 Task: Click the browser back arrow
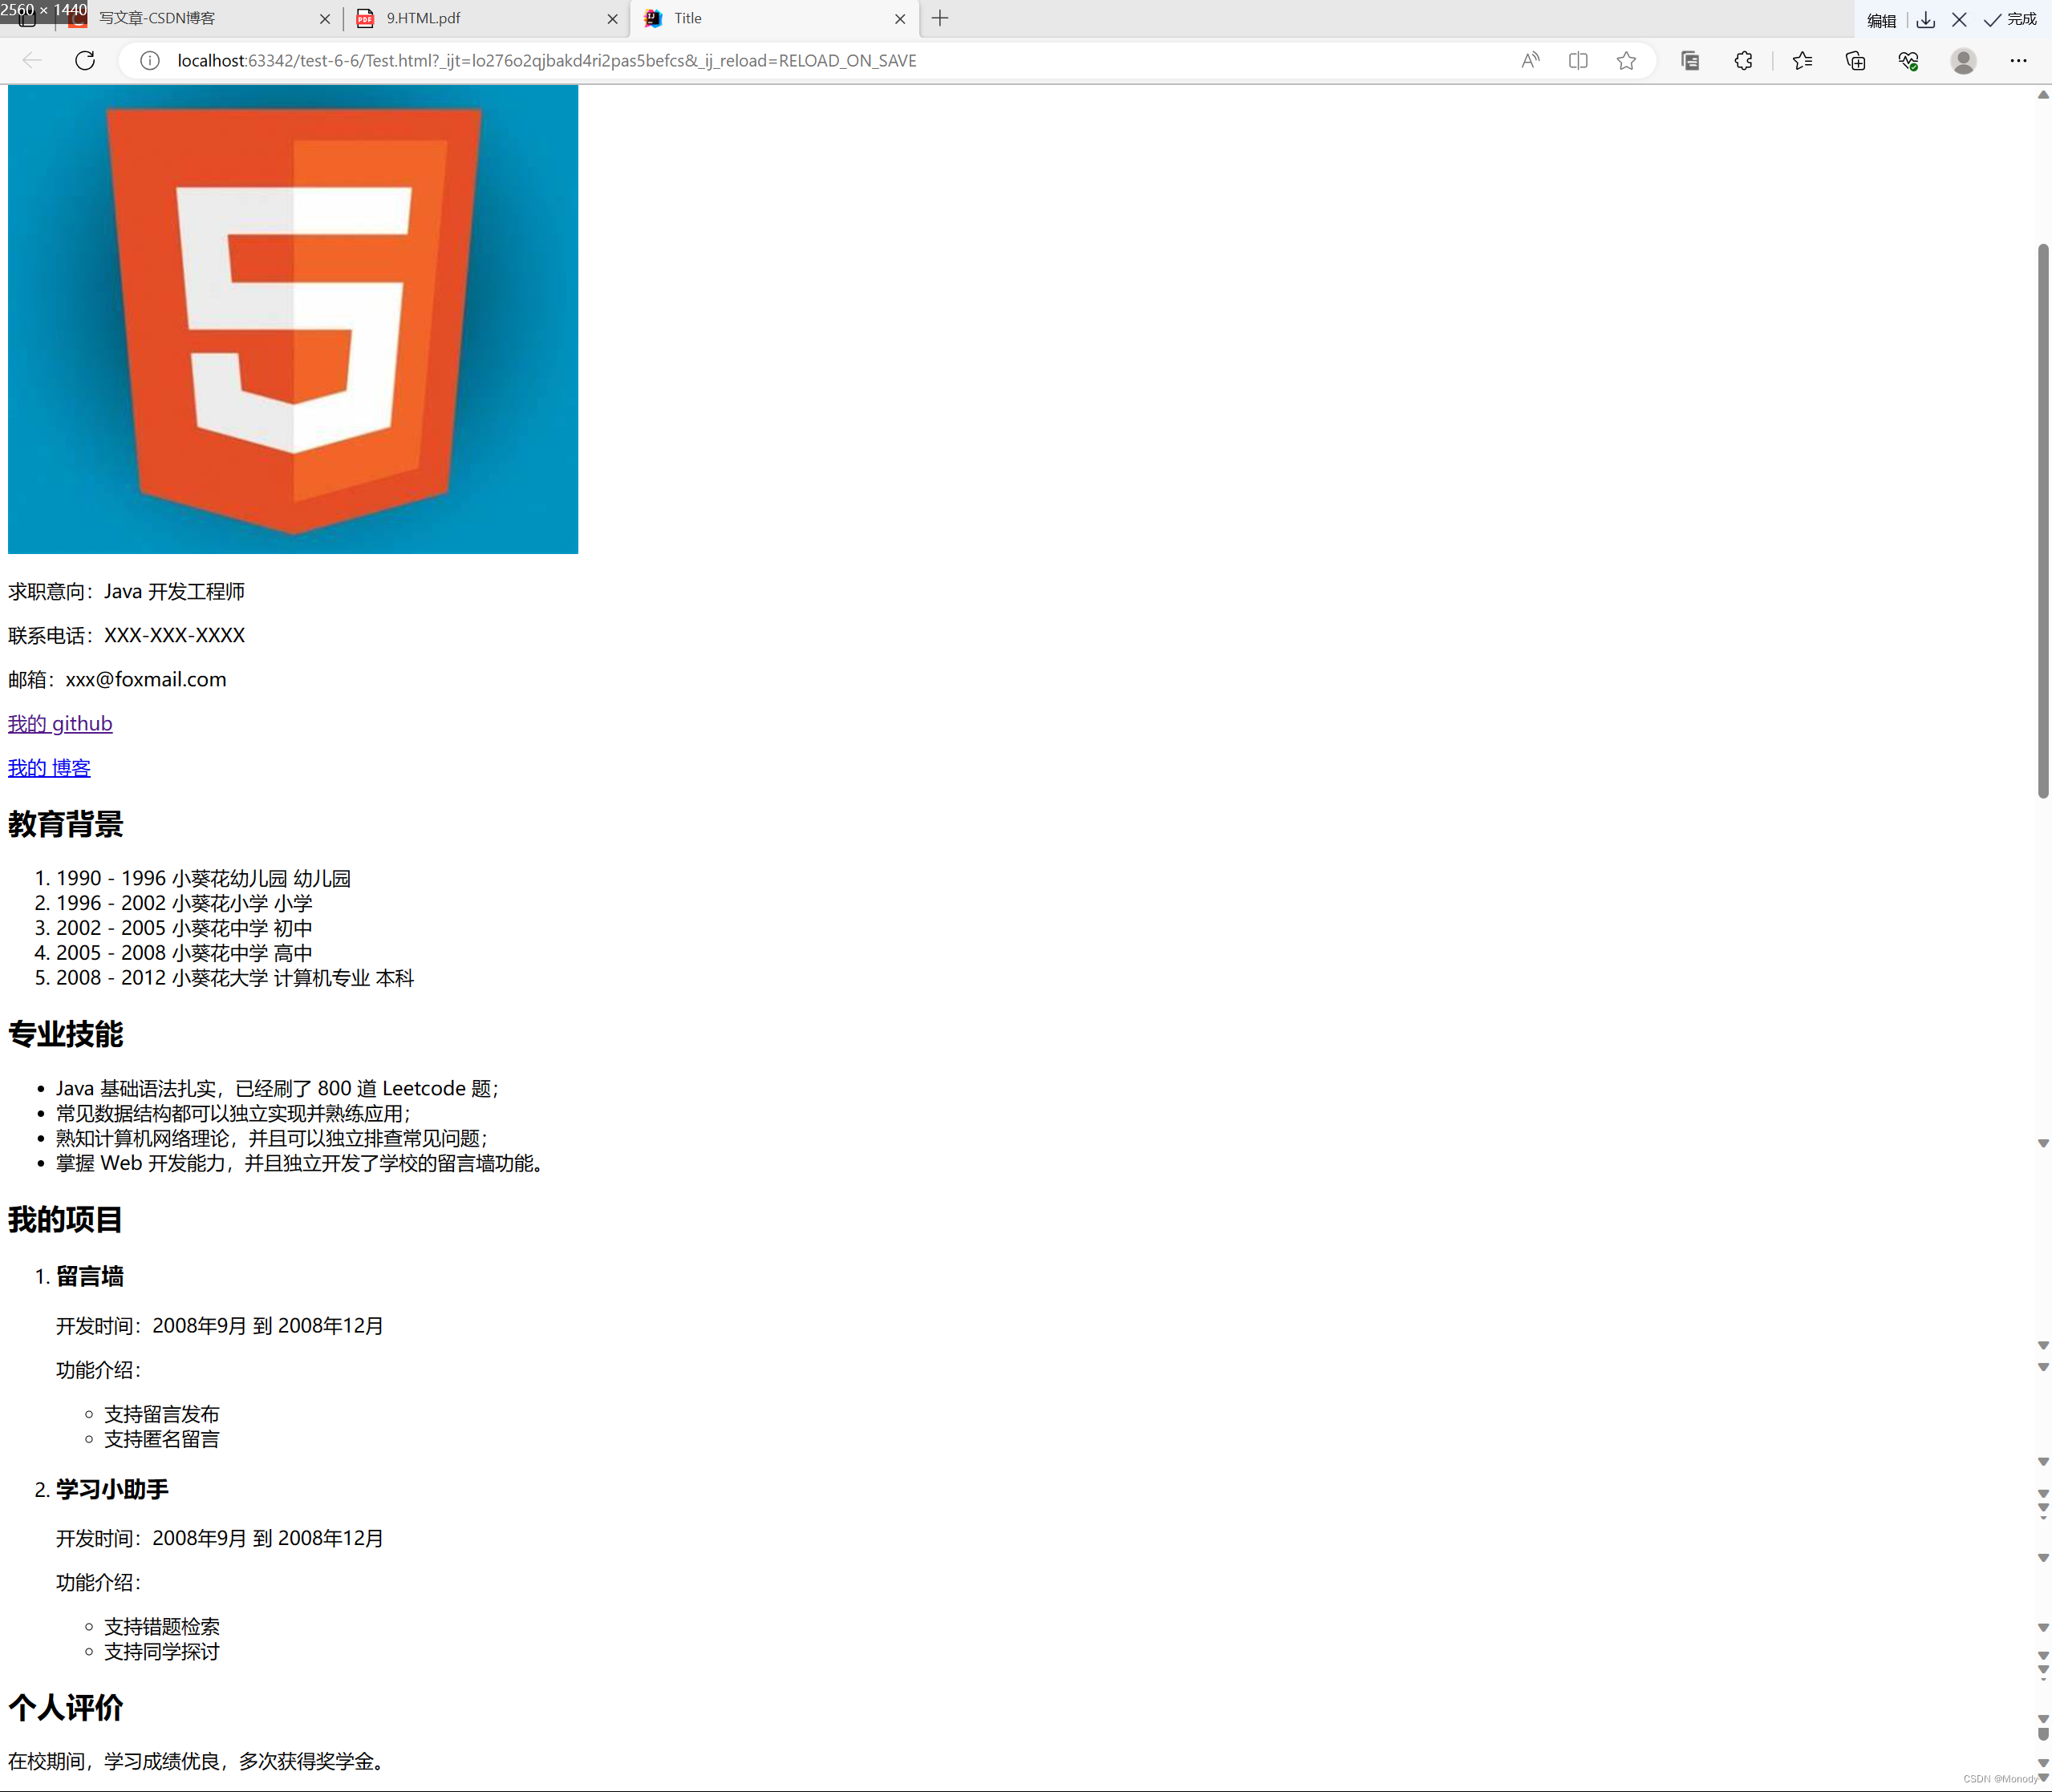pos(32,61)
